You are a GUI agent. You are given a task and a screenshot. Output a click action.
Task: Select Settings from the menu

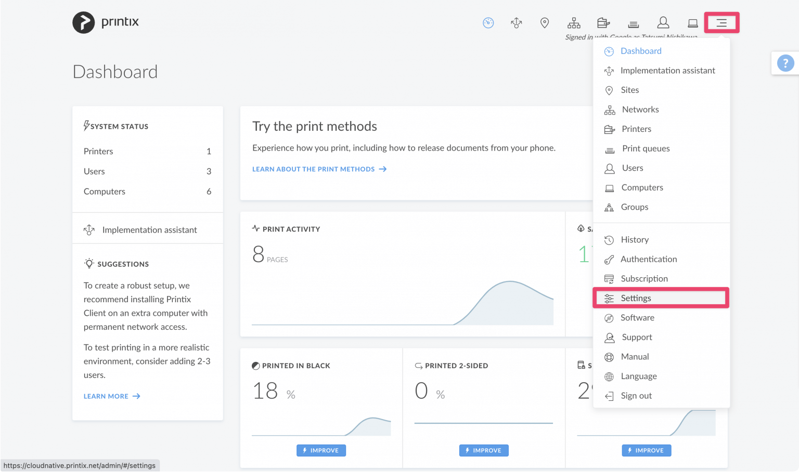[x=636, y=298]
